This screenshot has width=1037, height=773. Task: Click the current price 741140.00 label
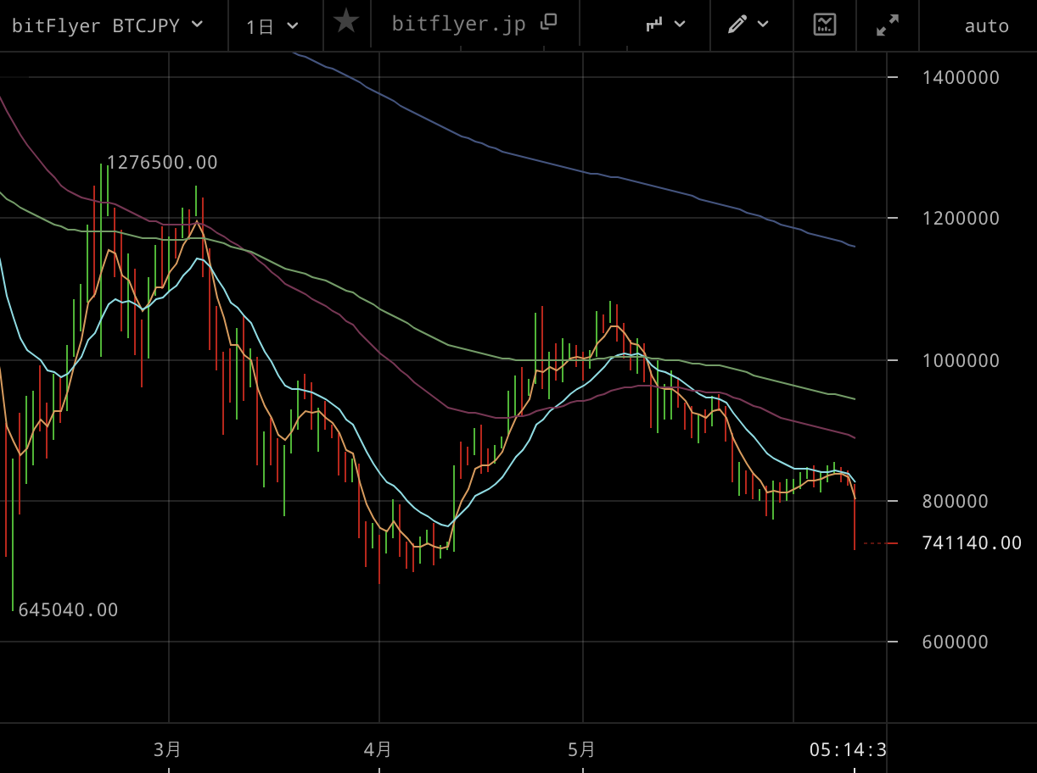(972, 542)
